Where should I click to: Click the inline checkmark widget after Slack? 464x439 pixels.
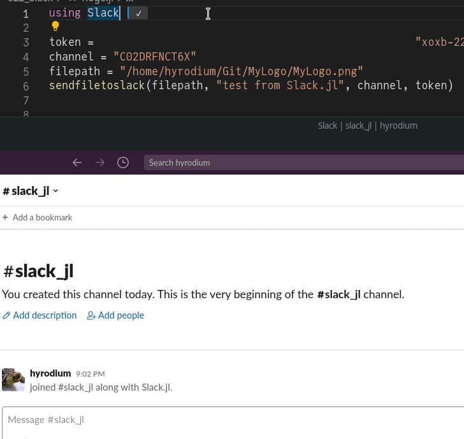coord(138,13)
